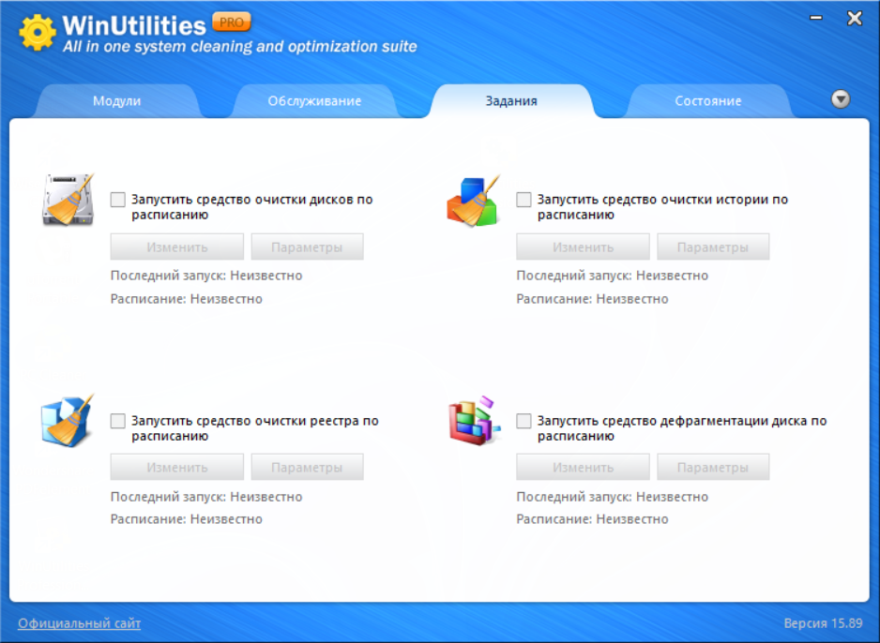The width and height of the screenshot is (880, 643).
Task: Click Параметры under disk defragmentation task
Action: (713, 468)
